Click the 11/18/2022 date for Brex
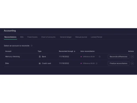The image size is (137, 103). [64, 63]
